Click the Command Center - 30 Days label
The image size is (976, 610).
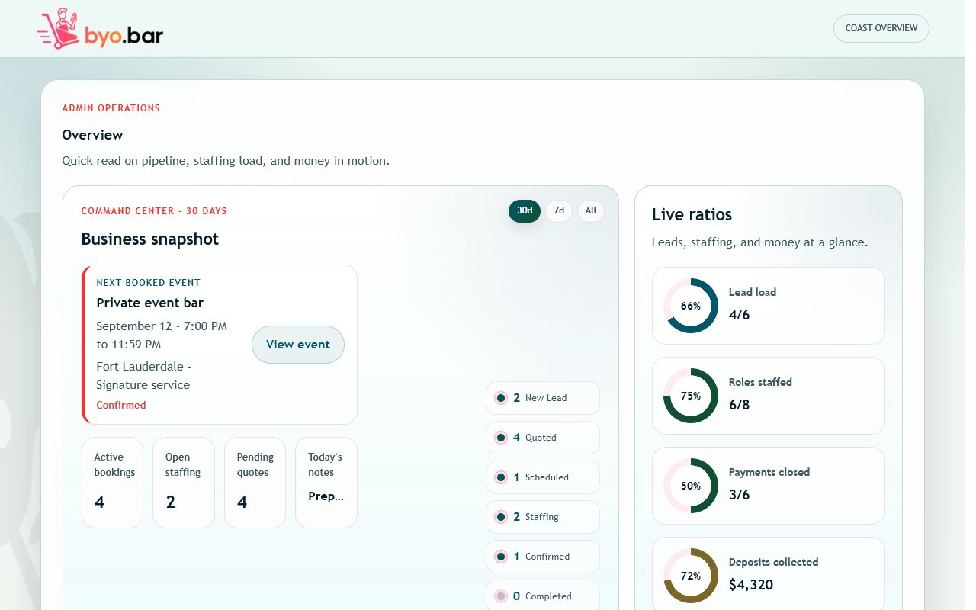pos(154,211)
